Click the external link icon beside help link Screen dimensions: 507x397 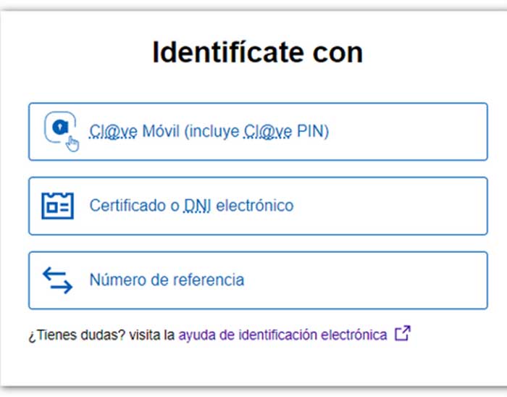(403, 334)
